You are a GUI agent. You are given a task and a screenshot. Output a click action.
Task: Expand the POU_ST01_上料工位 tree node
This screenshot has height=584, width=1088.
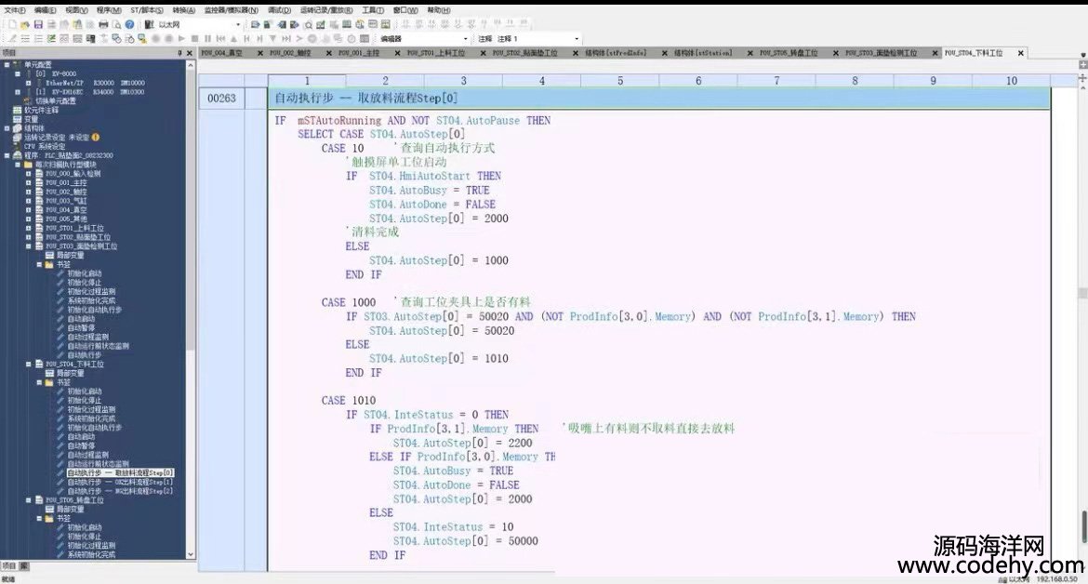29,228
